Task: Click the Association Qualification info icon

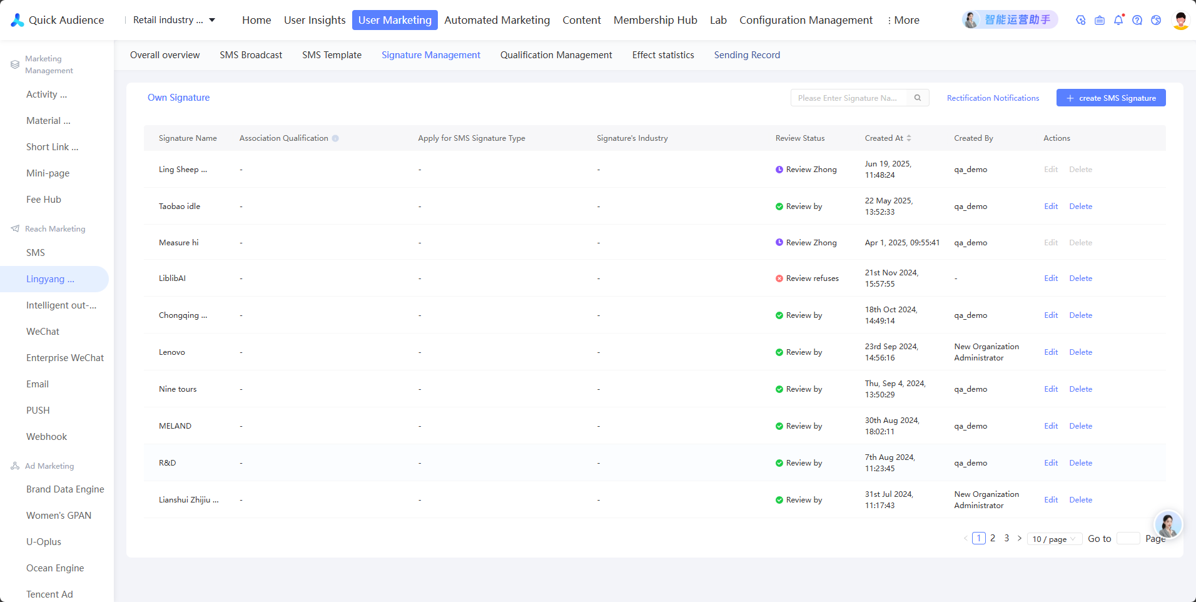Action: (x=335, y=138)
